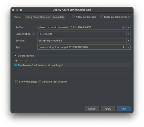The height and width of the screenshot is (127, 144).
Task: Collapse the Before launch section
Action: [15, 56]
